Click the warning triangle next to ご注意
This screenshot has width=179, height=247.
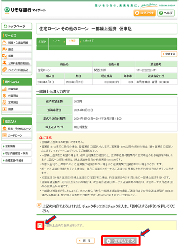coord(40,138)
